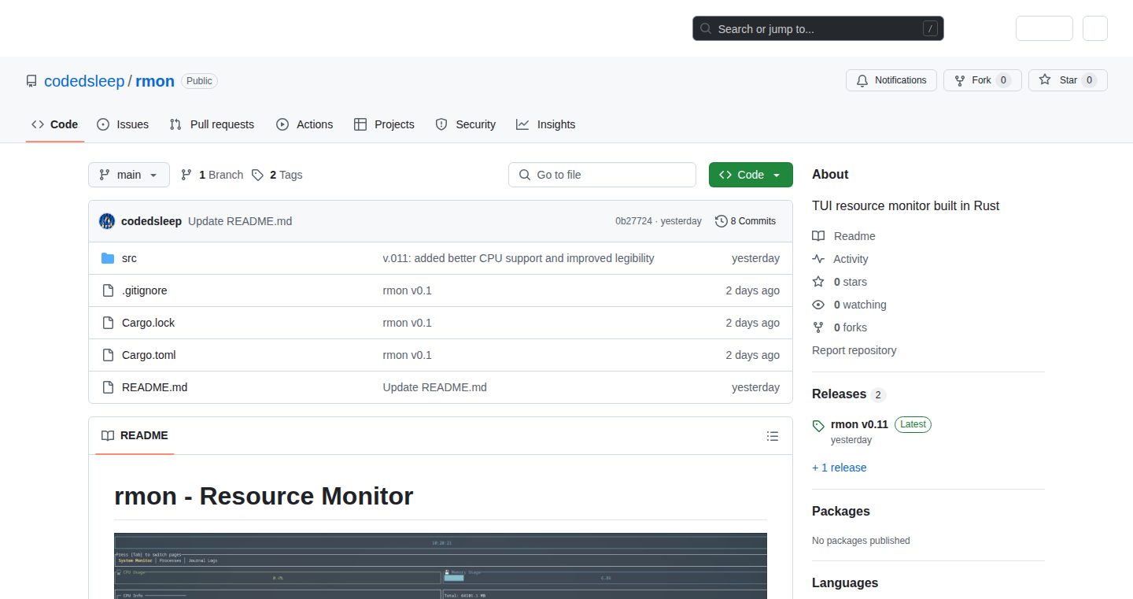Open the Cargo.lock file
1133x599 pixels.
(149, 323)
